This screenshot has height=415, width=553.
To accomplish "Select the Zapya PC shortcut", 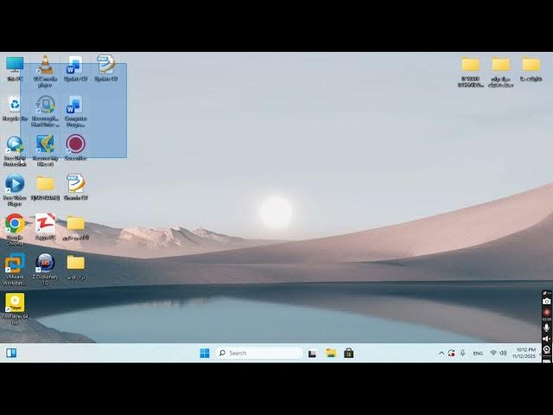I will pos(45,227).
